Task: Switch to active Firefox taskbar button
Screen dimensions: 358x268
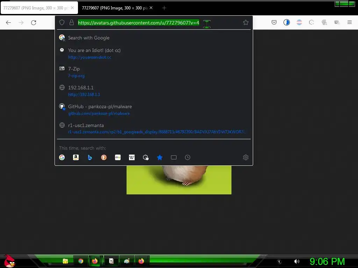Action: [95, 261]
